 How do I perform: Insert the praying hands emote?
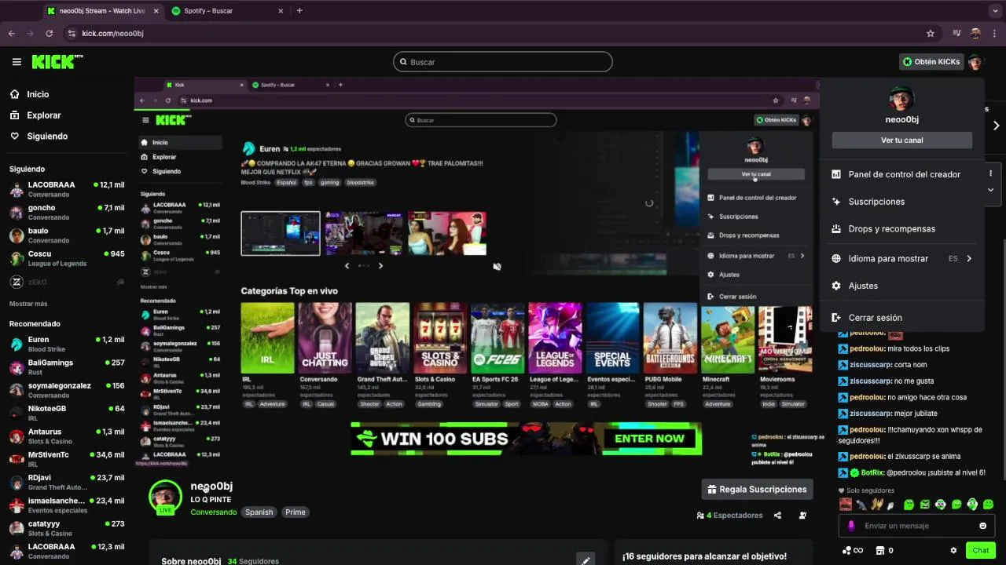coord(877,505)
